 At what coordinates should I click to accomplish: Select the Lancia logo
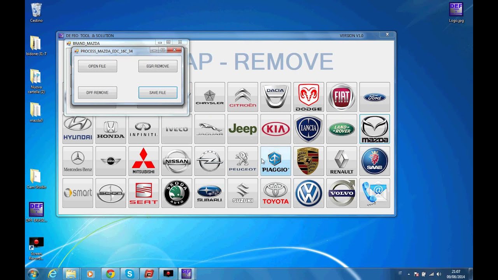coord(309,129)
